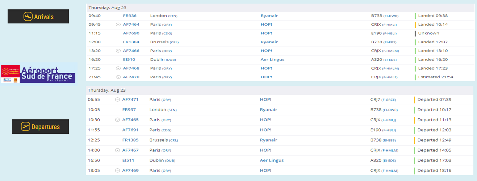Click Aer Lingus airline on EI511 row
Viewport: 477px width, 181px height.
coord(272,160)
